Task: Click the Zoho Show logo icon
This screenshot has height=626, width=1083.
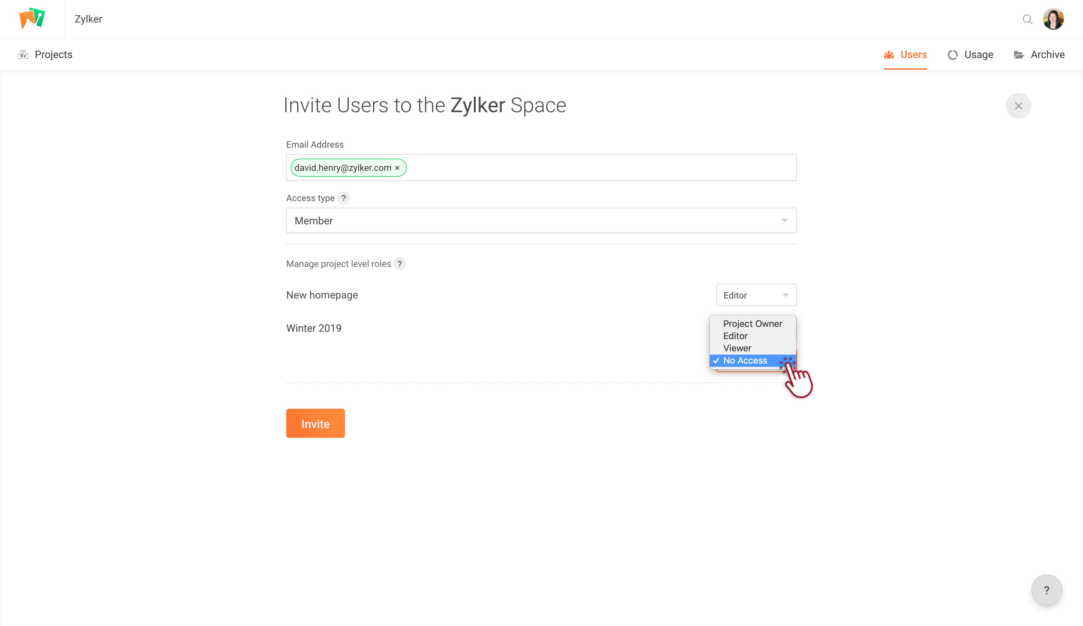Action: (x=32, y=18)
